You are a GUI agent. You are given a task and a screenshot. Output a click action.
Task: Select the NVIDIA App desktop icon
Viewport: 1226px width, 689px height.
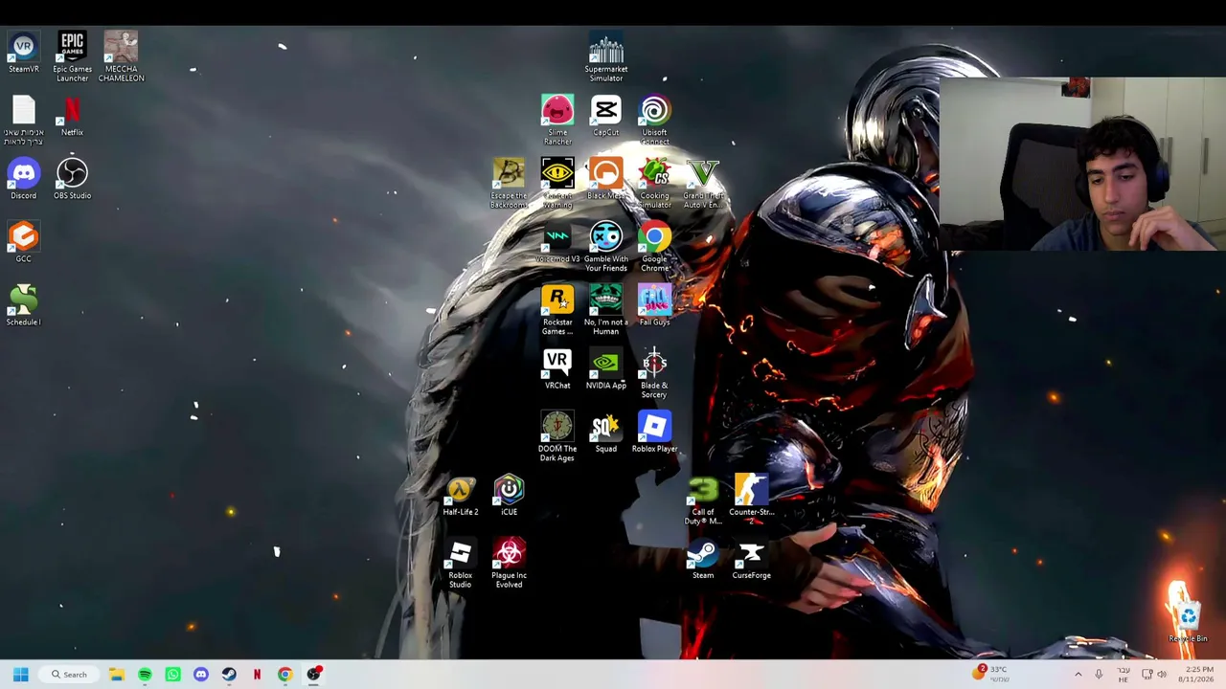606,368
